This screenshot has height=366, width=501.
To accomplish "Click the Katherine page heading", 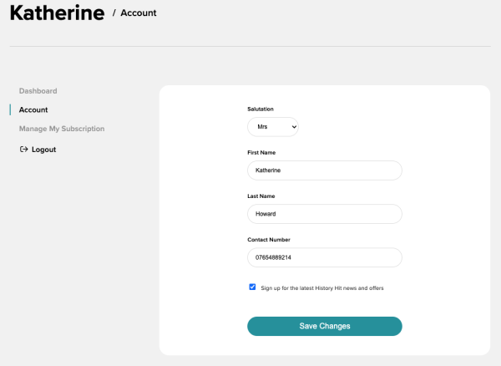I will pyautogui.click(x=57, y=13).
